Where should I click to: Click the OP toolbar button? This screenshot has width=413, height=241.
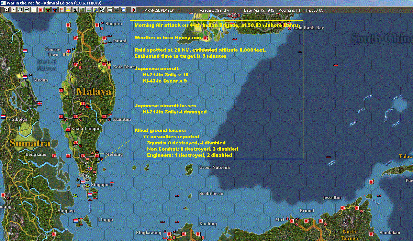coord(109,10)
